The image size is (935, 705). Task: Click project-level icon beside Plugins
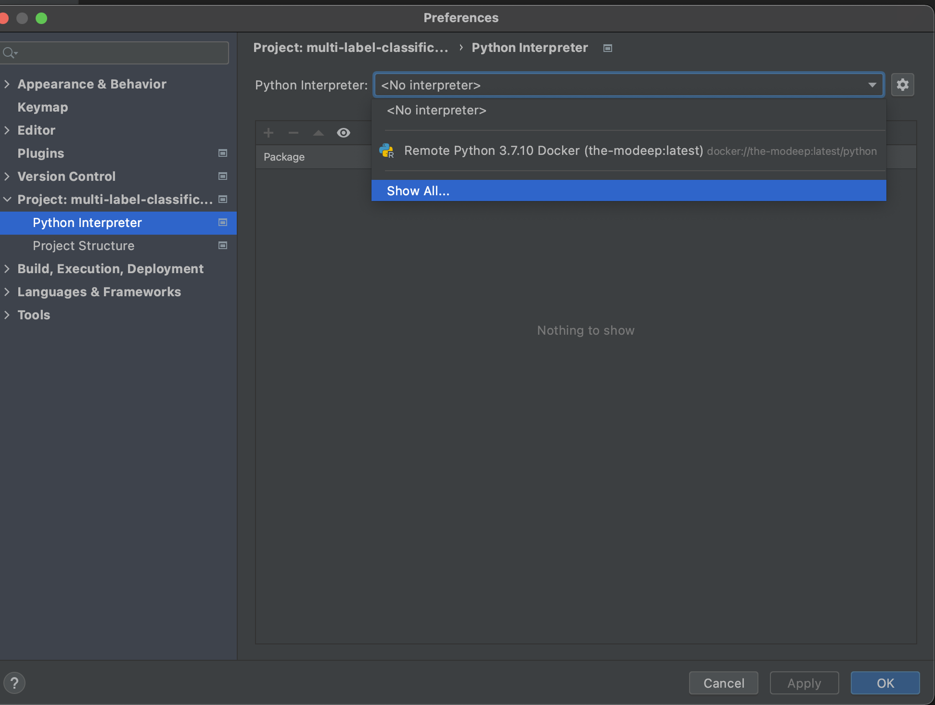pyautogui.click(x=223, y=153)
